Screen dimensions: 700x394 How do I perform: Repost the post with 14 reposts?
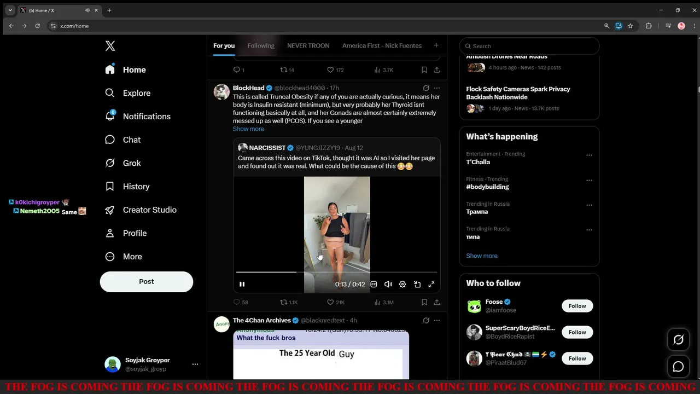click(287, 70)
